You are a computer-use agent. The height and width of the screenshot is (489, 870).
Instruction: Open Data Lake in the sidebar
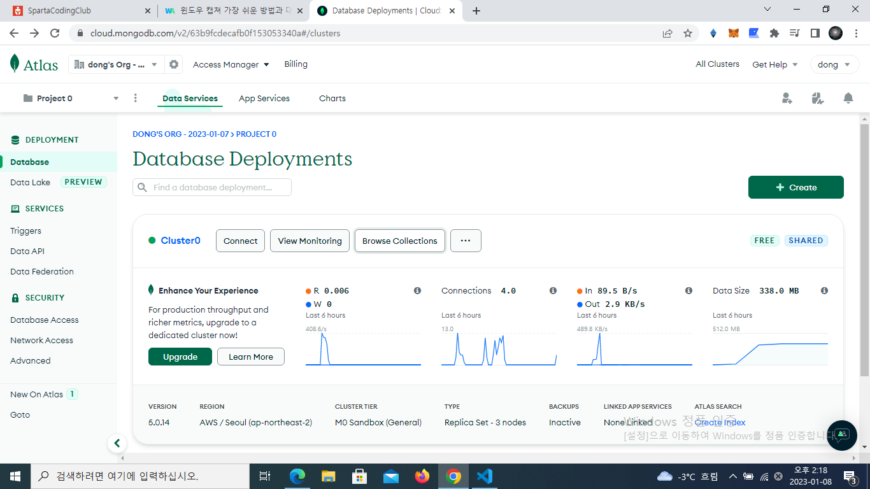tap(30, 182)
